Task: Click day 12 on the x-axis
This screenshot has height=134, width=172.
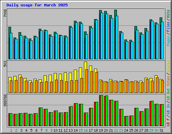Action: (x=66, y=130)
